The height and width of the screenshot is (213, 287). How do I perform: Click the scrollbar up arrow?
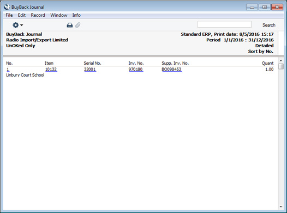coord(281,60)
